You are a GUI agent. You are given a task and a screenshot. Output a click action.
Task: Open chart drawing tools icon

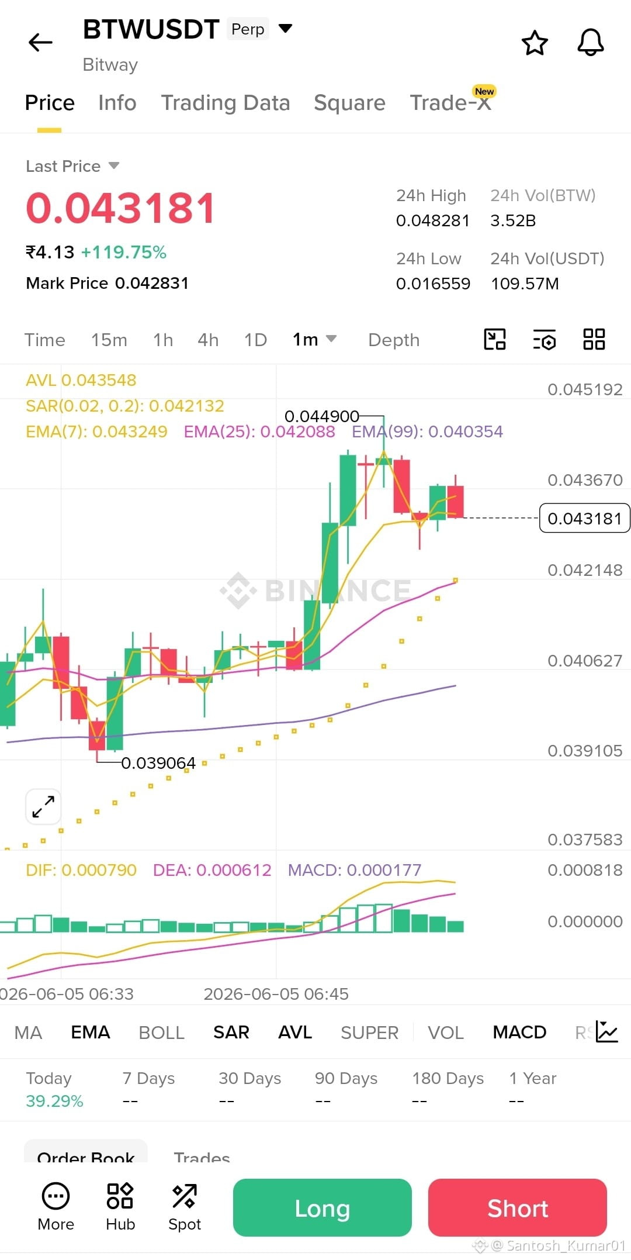495,339
